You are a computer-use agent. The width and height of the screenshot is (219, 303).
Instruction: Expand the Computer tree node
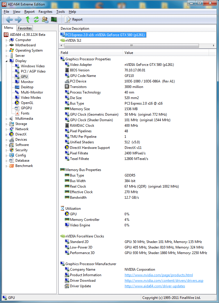point(6,40)
